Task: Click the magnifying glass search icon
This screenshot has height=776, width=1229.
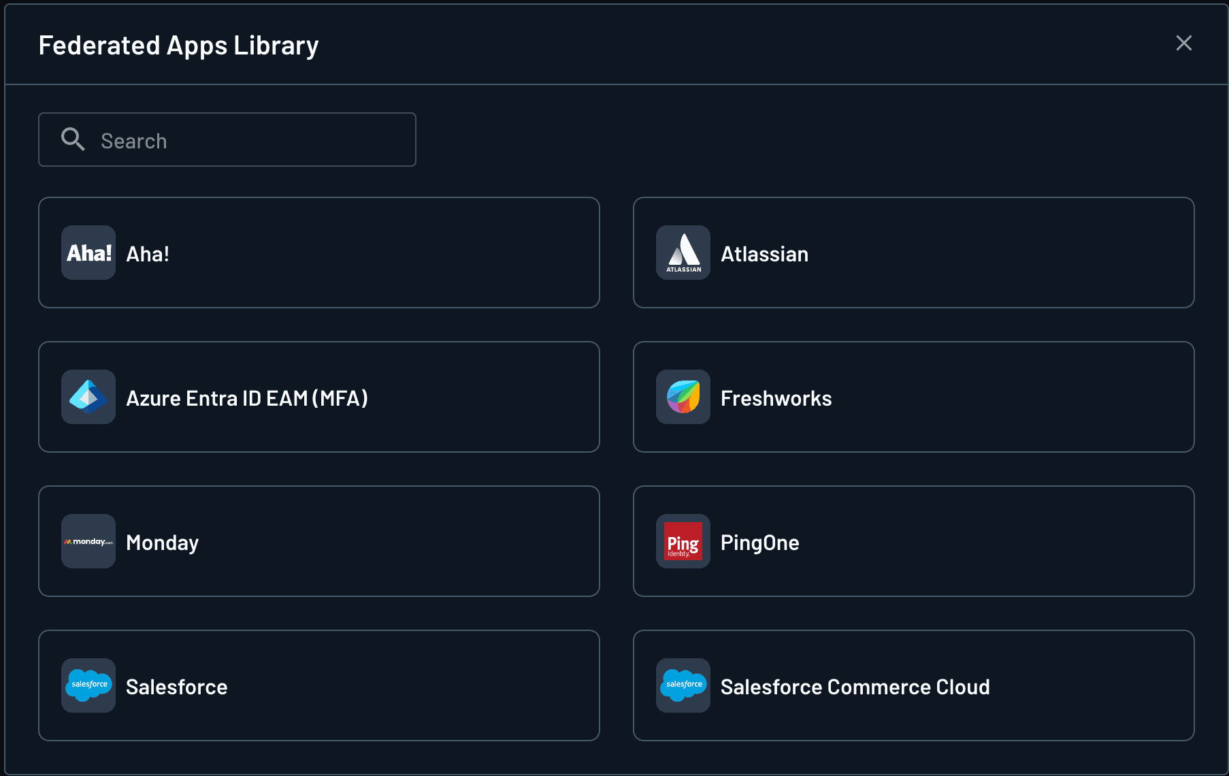Action: (x=73, y=140)
